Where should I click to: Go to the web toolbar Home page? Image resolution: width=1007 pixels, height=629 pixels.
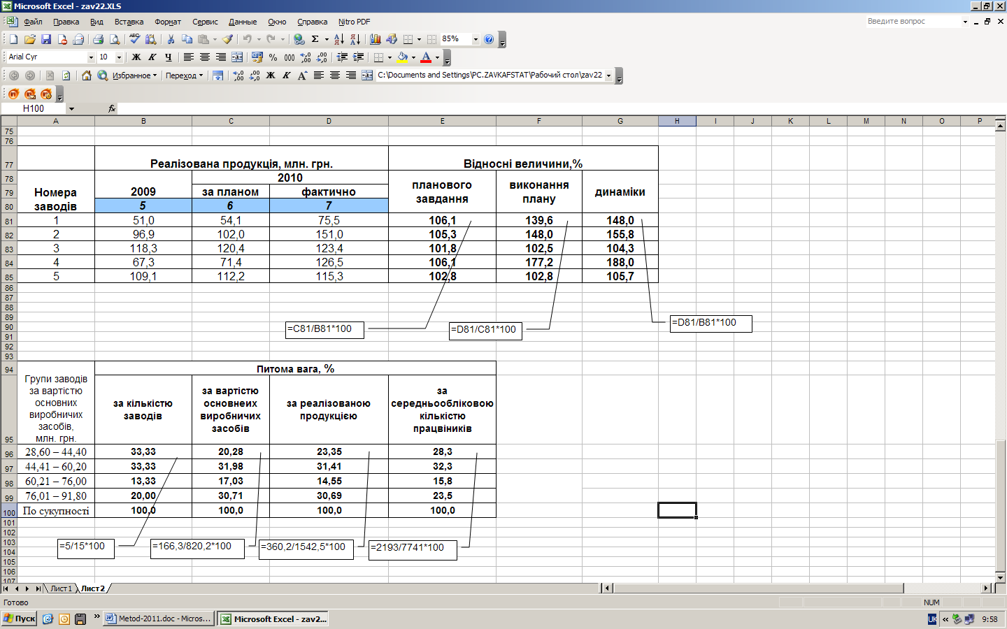pyautogui.click(x=87, y=75)
